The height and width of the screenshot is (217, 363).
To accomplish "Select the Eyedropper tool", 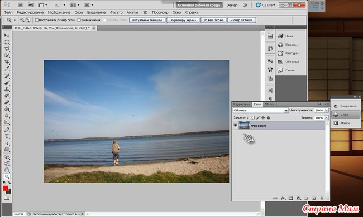I will pos(7,68).
